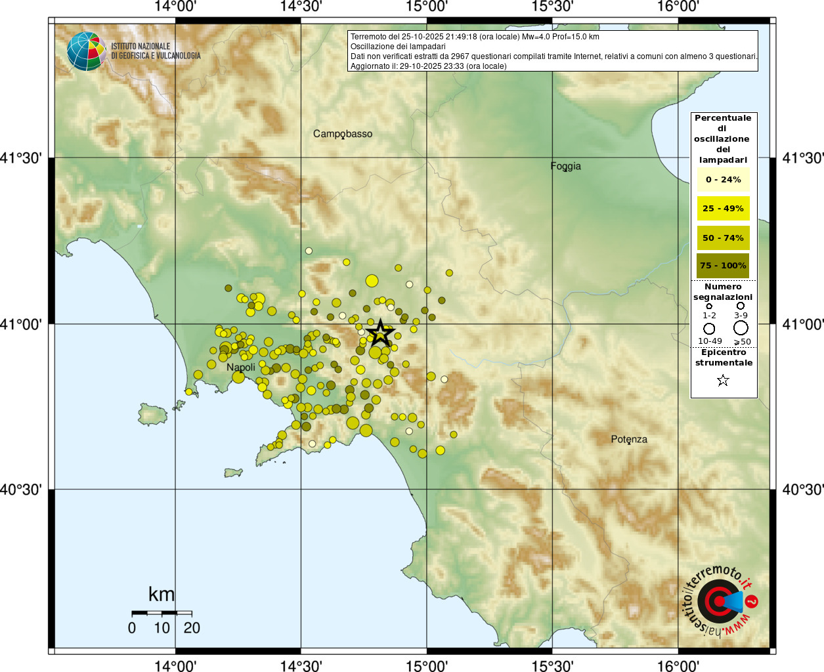Click the 75 - 100% olive swatch
The height and width of the screenshot is (672, 824).
click(x=723, y=266)
